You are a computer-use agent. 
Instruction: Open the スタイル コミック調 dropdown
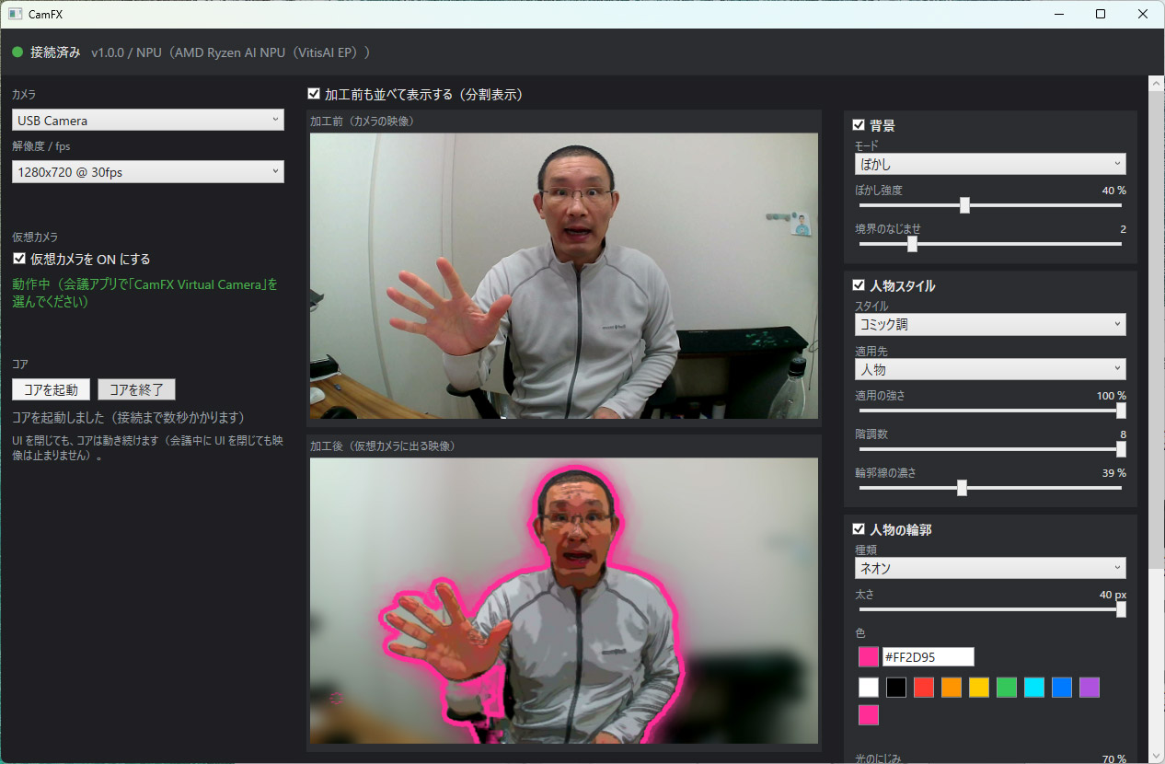pyautogui.click(x=990, y=325)
